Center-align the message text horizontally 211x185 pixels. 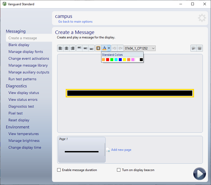tap(67, 48)
